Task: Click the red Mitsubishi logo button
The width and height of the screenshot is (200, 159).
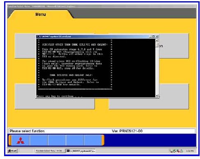Action: coord(21,140)
